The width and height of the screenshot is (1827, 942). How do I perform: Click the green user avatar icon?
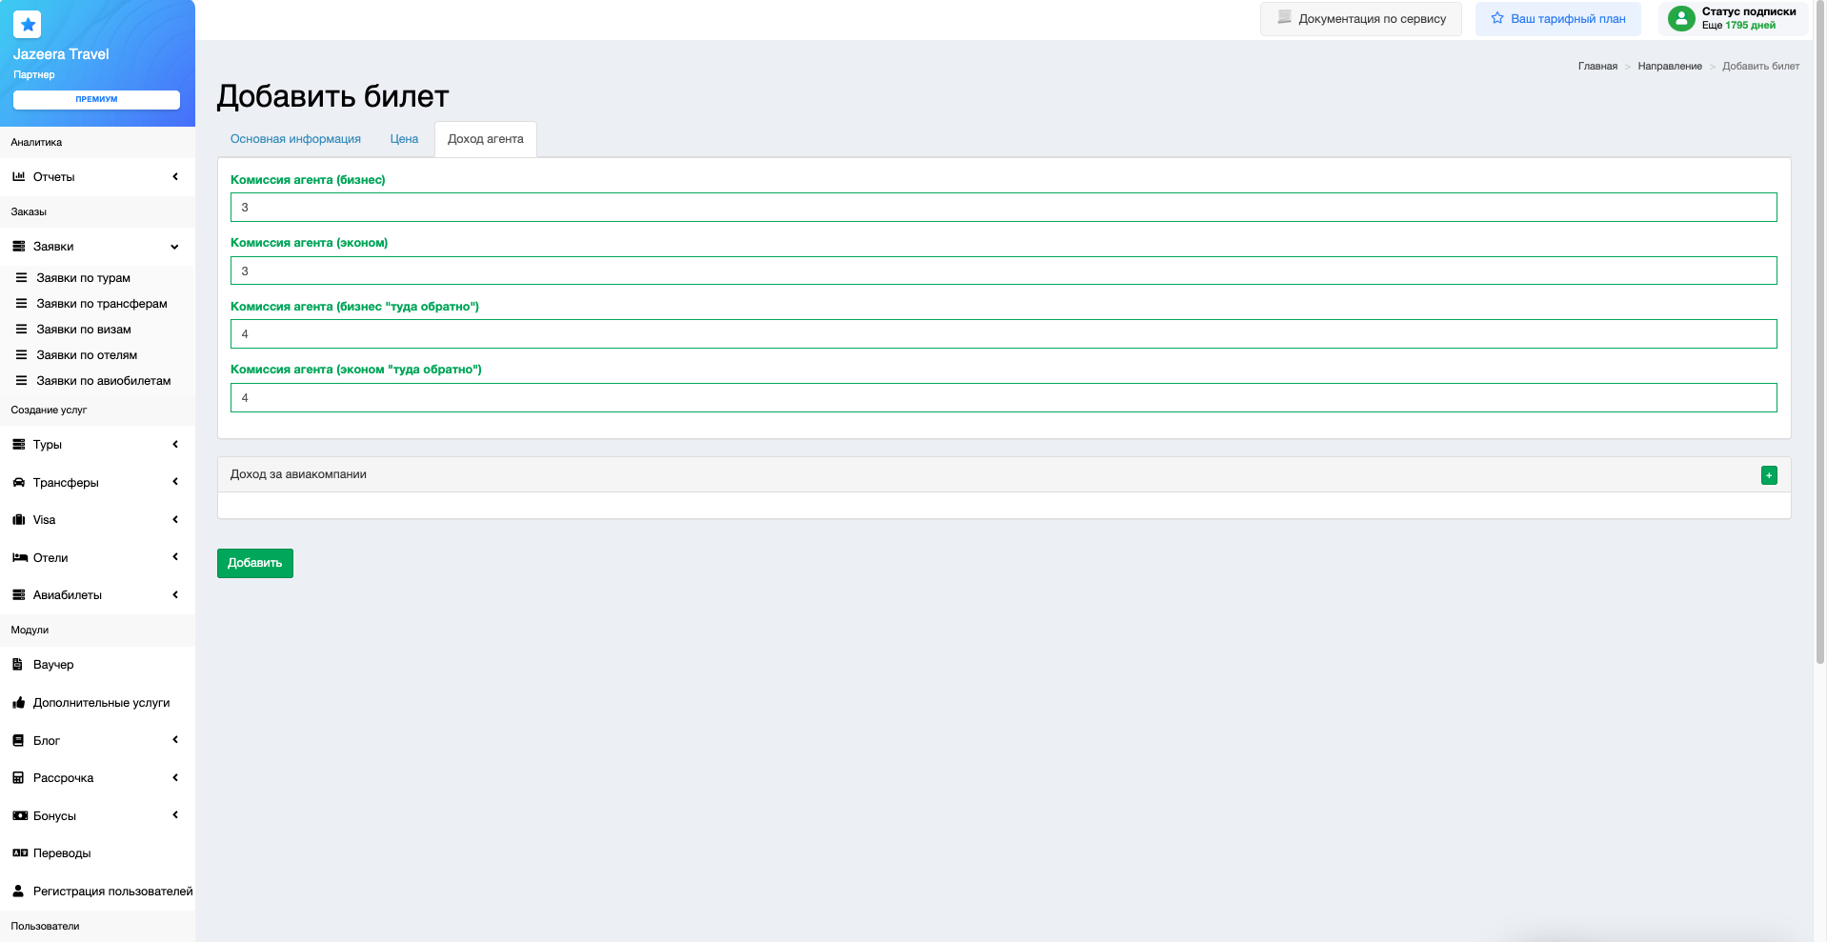pos(1681,18)
